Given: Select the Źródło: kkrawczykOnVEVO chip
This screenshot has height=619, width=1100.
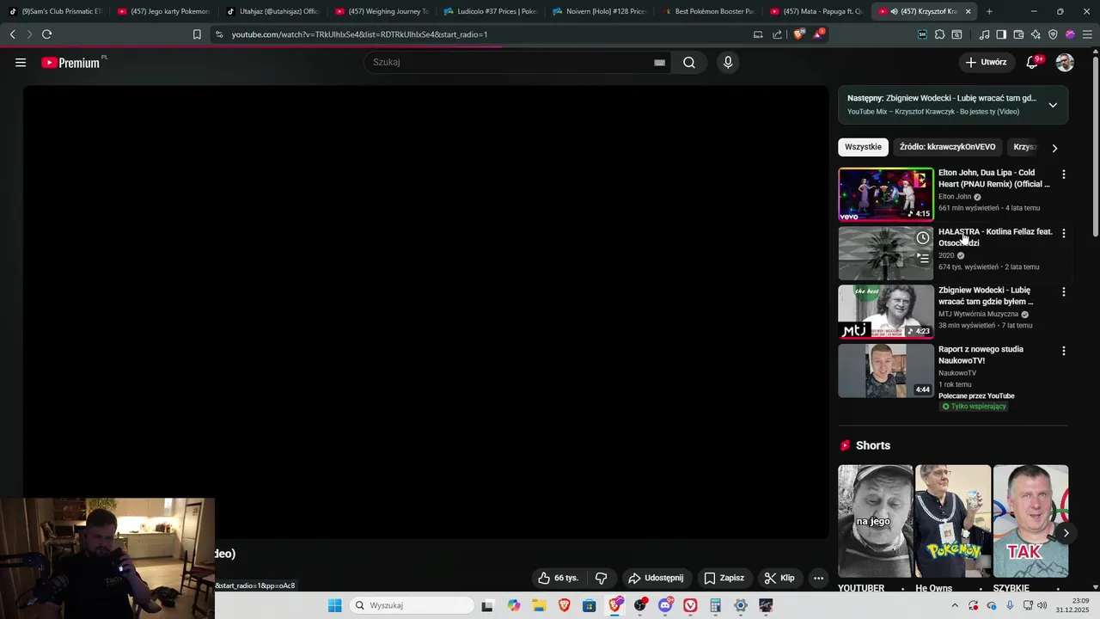Looking at the screenshot, I should [947, 147].
